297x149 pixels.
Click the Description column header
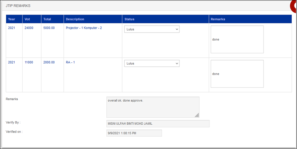75,19
